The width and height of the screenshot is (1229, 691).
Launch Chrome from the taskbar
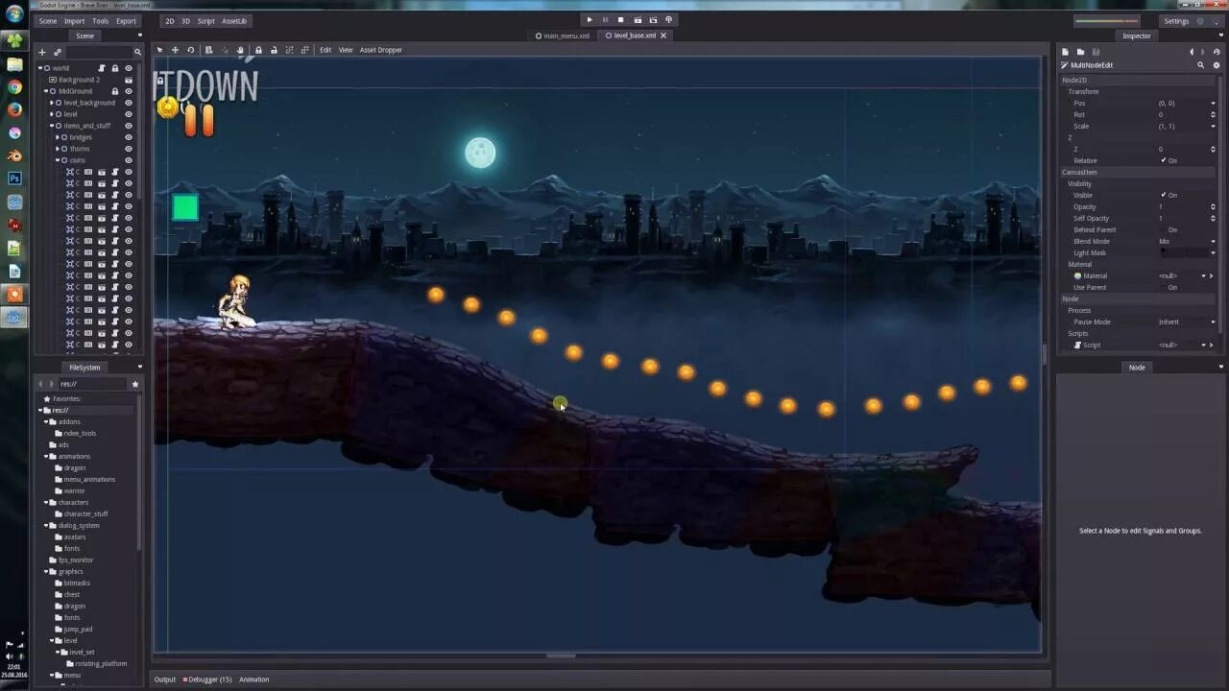coord(14,86)
